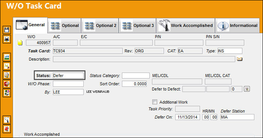Click the CAT field showing EA
This screenshot has width=263, height=138.
coord(190,51)
